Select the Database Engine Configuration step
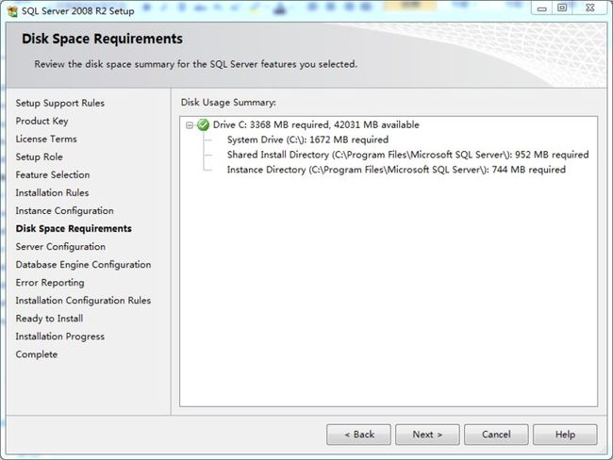Image resolution: width=613 pixels, height=460 pixels. pos(83,265)
